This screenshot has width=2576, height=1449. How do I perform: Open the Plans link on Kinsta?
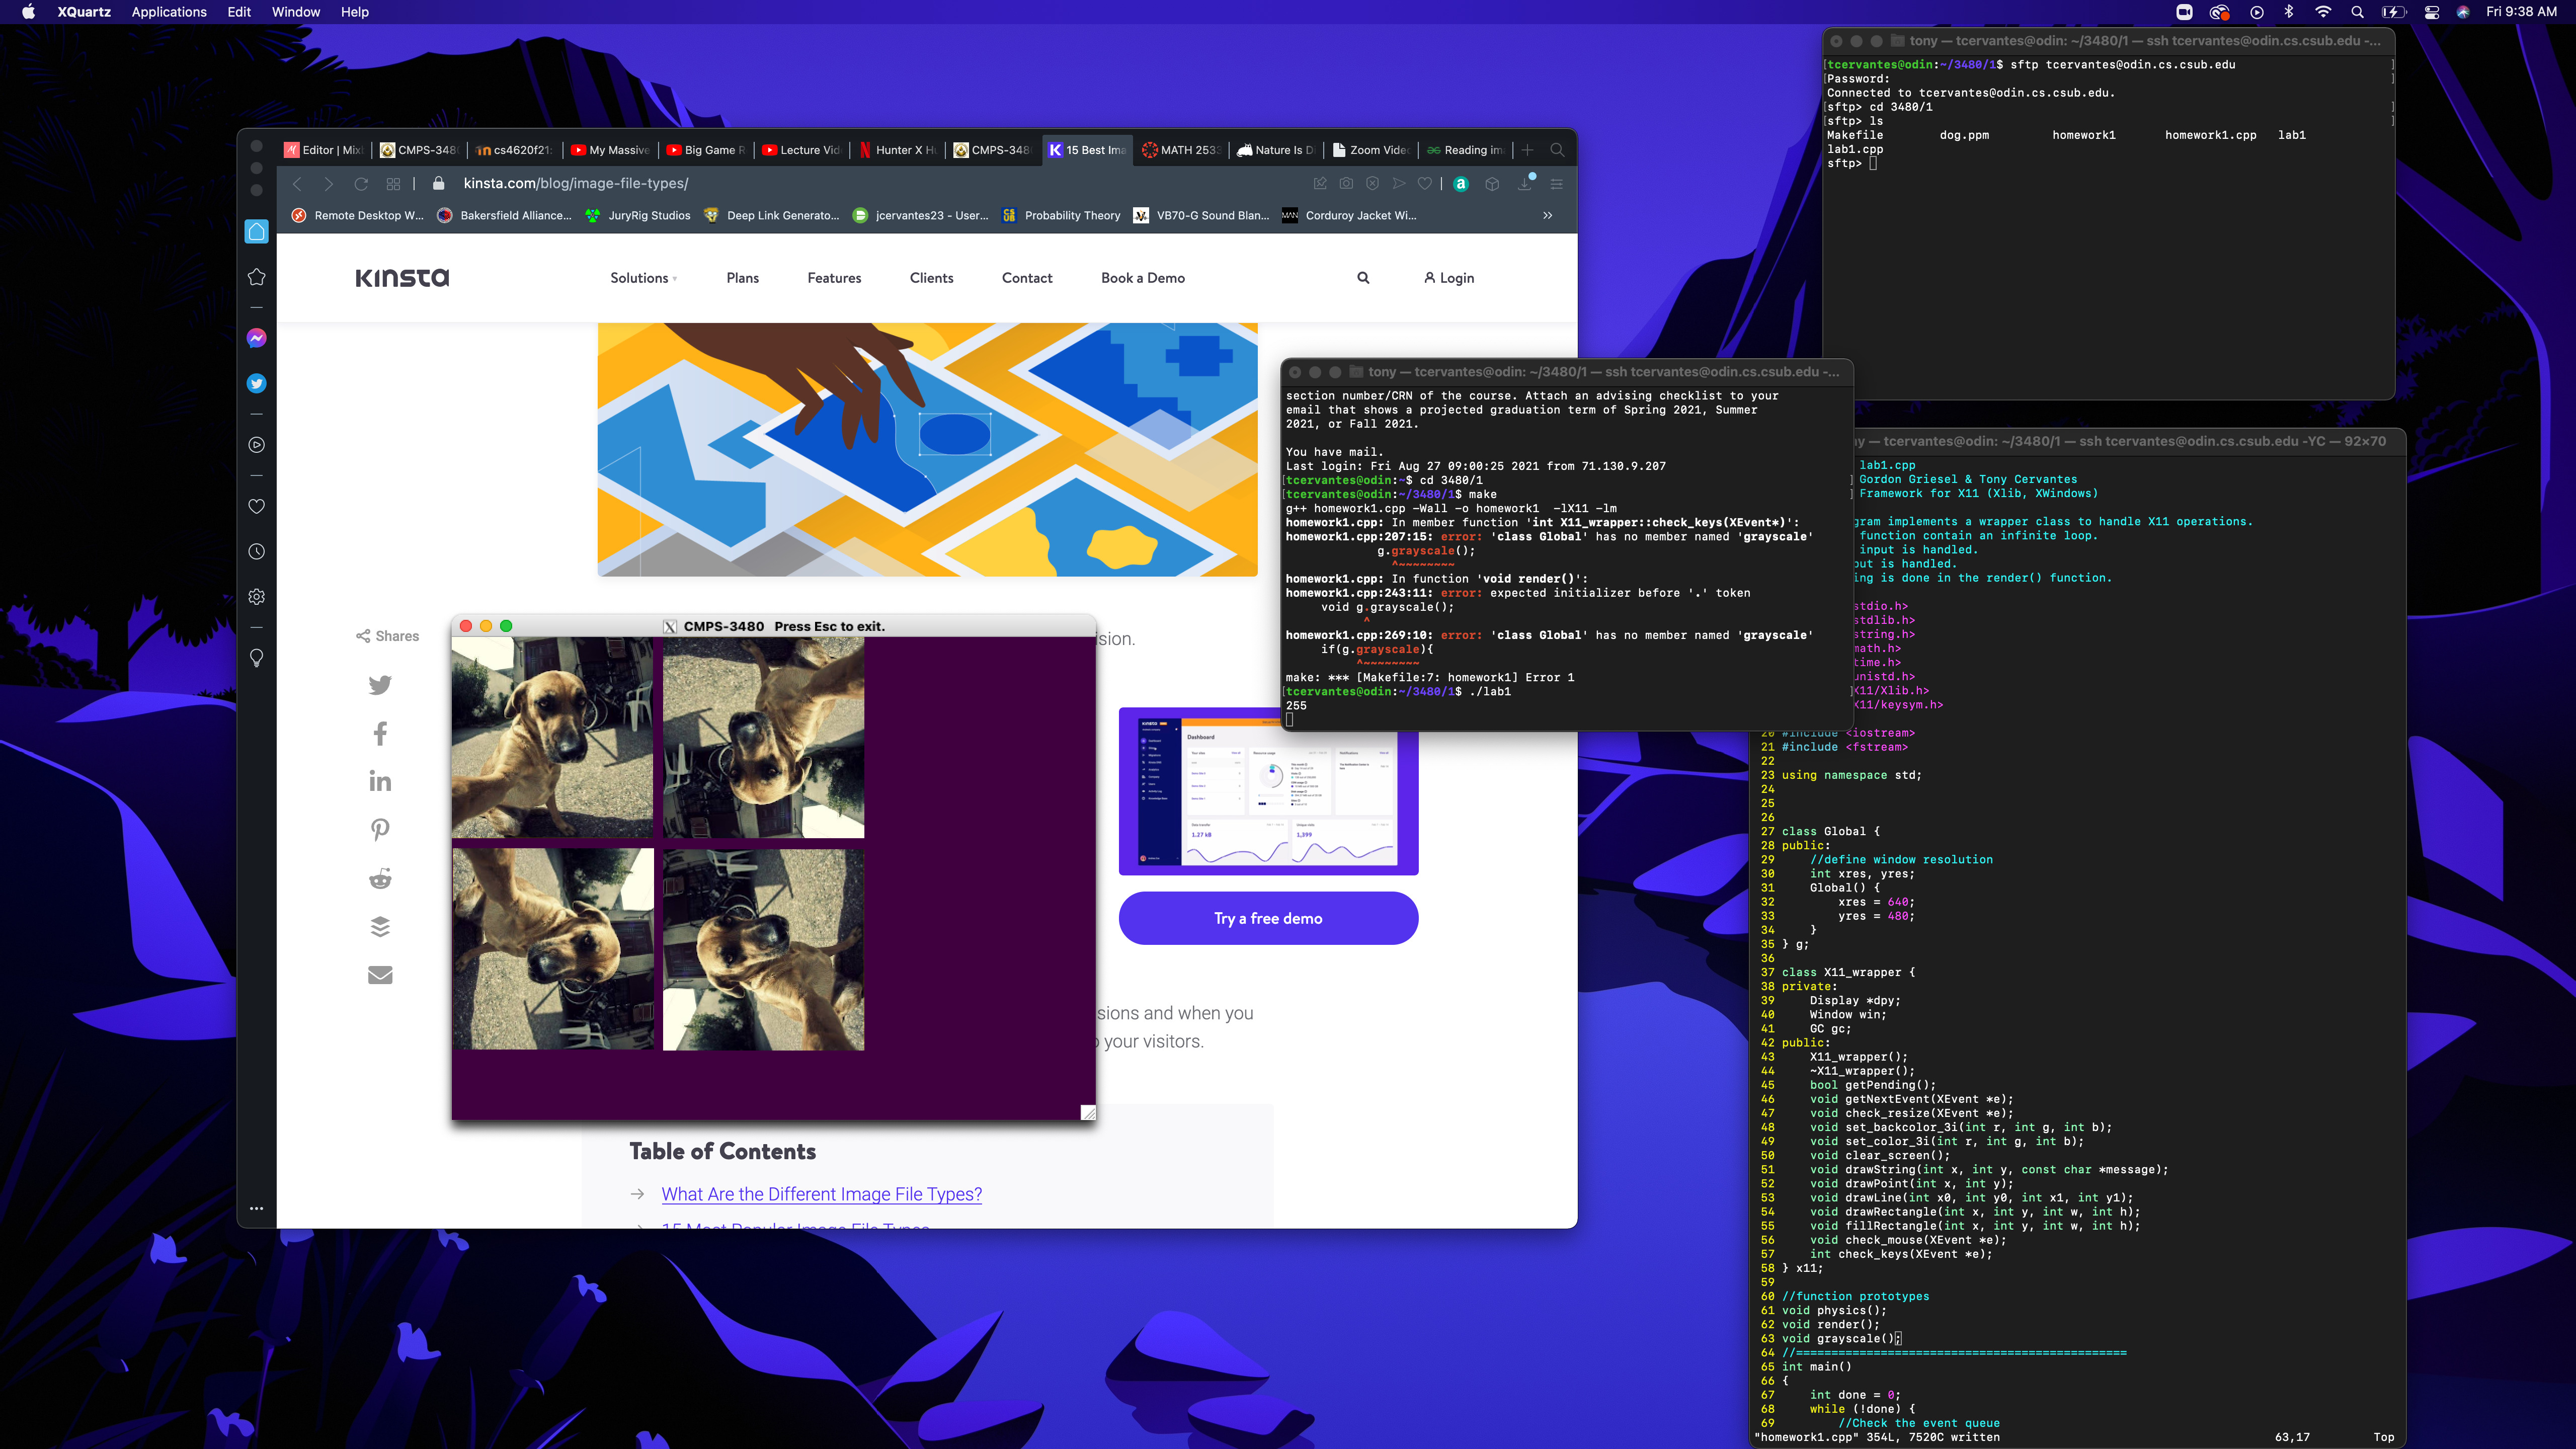click(742, 278)
